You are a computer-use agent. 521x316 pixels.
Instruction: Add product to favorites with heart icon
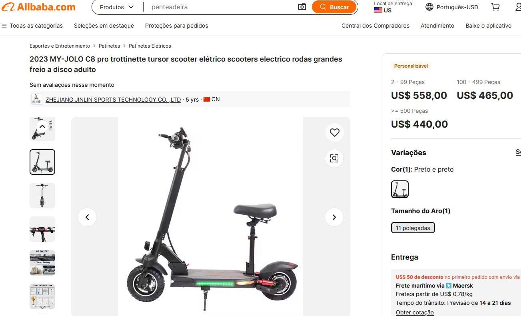click(x=334, y=132)
